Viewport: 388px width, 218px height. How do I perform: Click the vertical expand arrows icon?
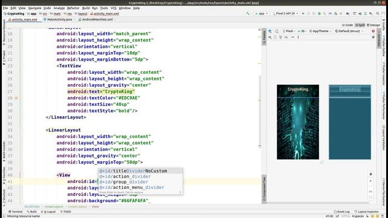(x=298, y=37)
